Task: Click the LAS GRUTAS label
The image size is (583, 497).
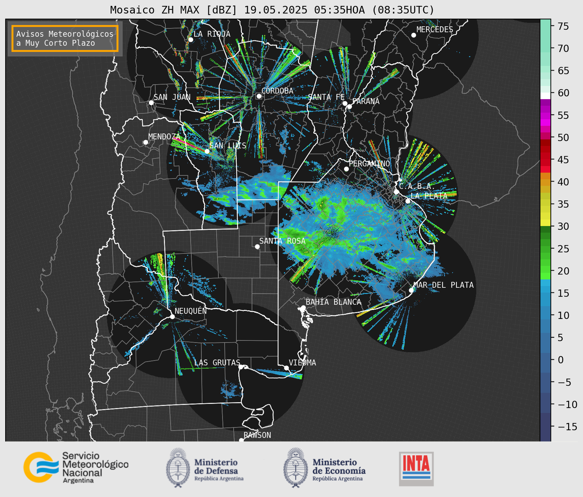Action: 217,363
